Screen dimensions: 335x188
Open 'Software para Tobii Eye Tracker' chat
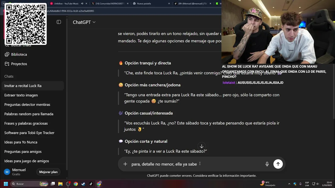(33, 133)
